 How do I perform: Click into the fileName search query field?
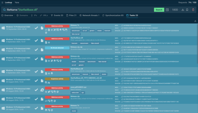(x=80, y=10)
